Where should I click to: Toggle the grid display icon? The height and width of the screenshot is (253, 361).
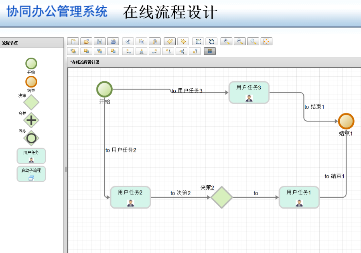pos(209,51)
